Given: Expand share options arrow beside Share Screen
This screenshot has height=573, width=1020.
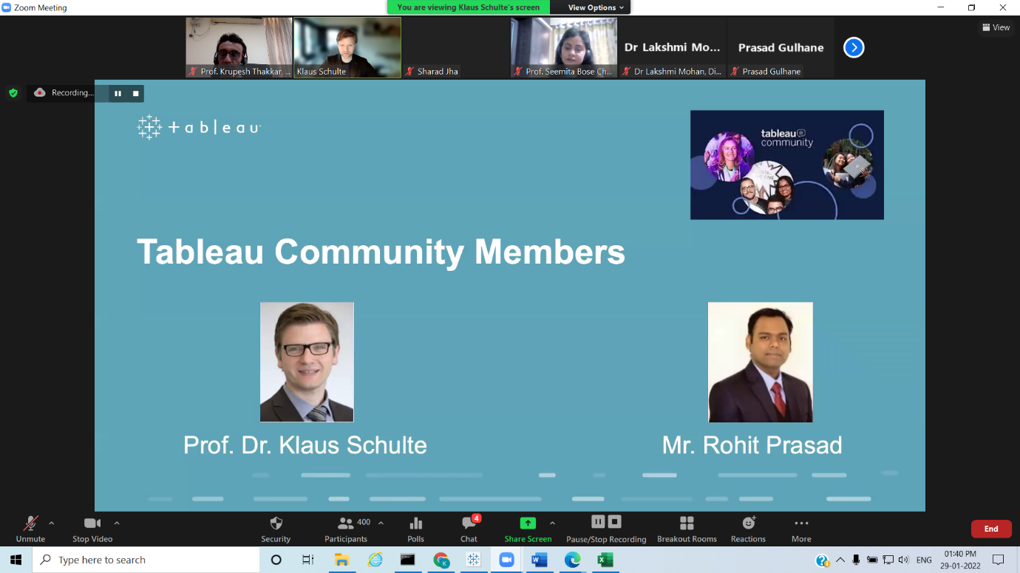Looking at the screenshot, I should [552, 523].
